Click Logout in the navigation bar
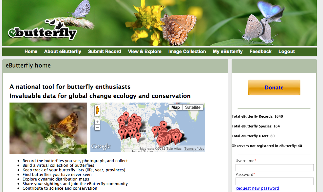This screenshot has height=192, width=323. click(287, 51)
